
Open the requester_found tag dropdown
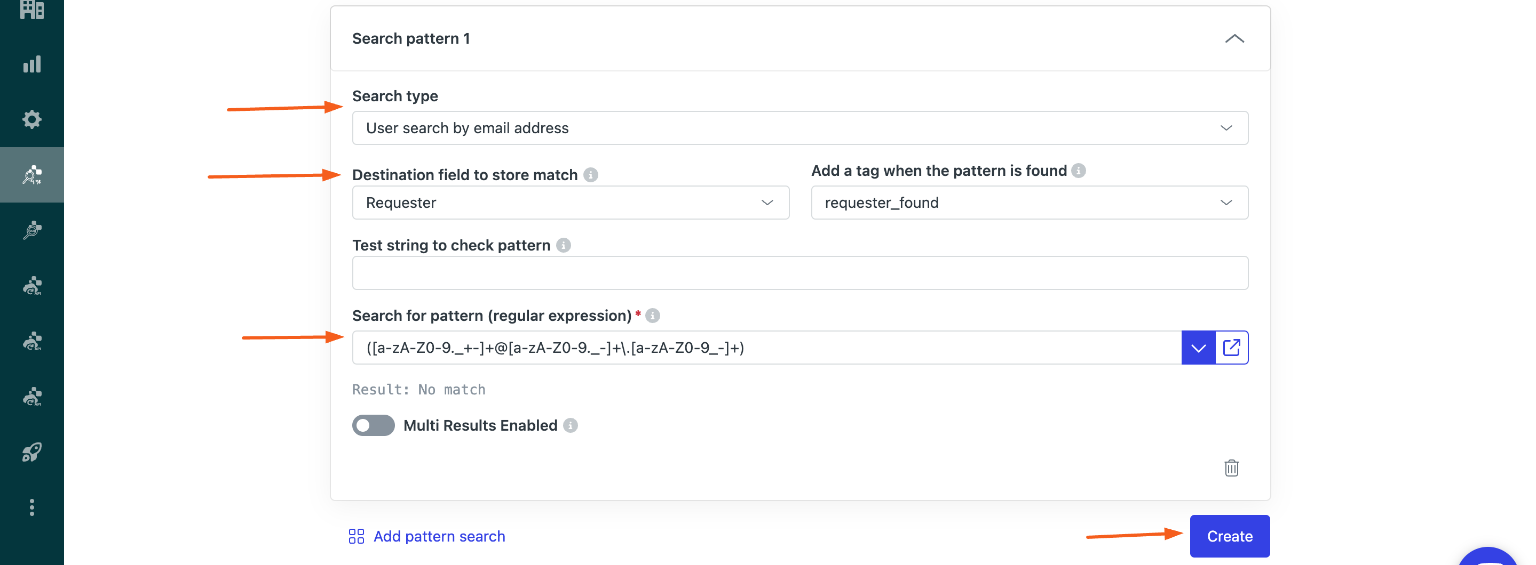point(1029,203)
